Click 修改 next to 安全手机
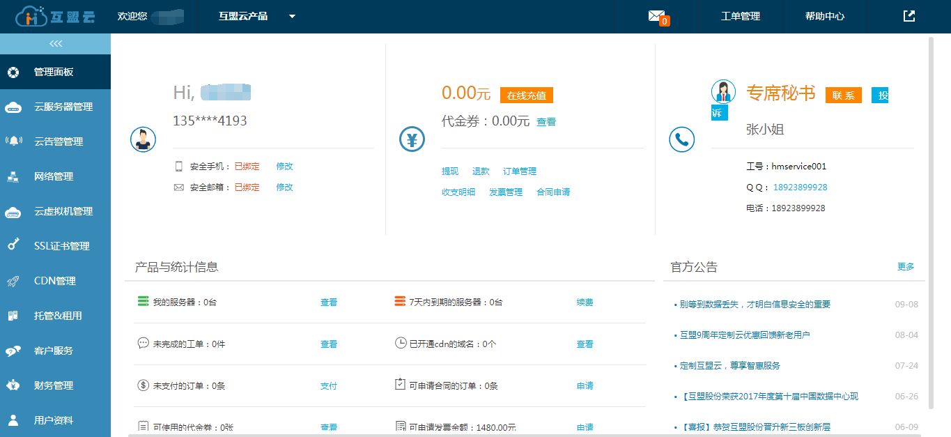The height and width of the screenshot is (437, 951). click(x=284, y=167)
